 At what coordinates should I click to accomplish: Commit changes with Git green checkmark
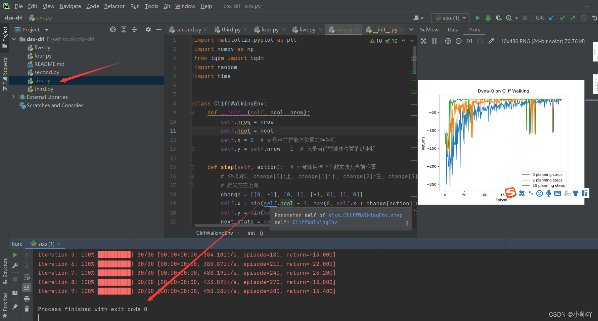[562, 18]
